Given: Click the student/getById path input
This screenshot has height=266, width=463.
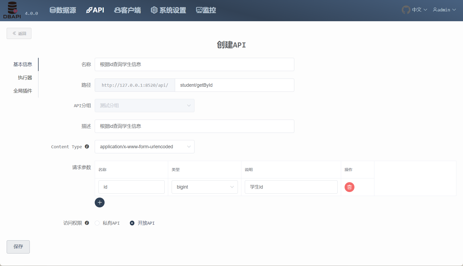Looking at the screenshot, I should click(234, 85).
